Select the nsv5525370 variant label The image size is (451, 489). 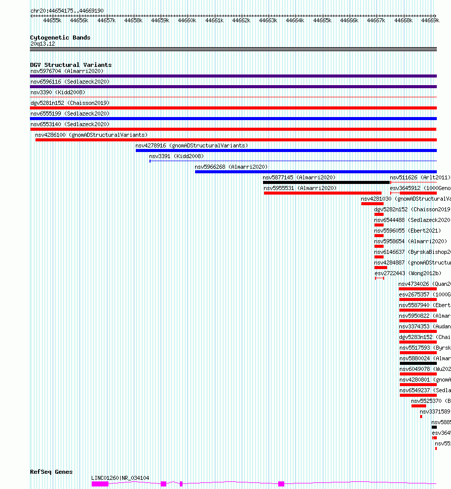[431, 401]
